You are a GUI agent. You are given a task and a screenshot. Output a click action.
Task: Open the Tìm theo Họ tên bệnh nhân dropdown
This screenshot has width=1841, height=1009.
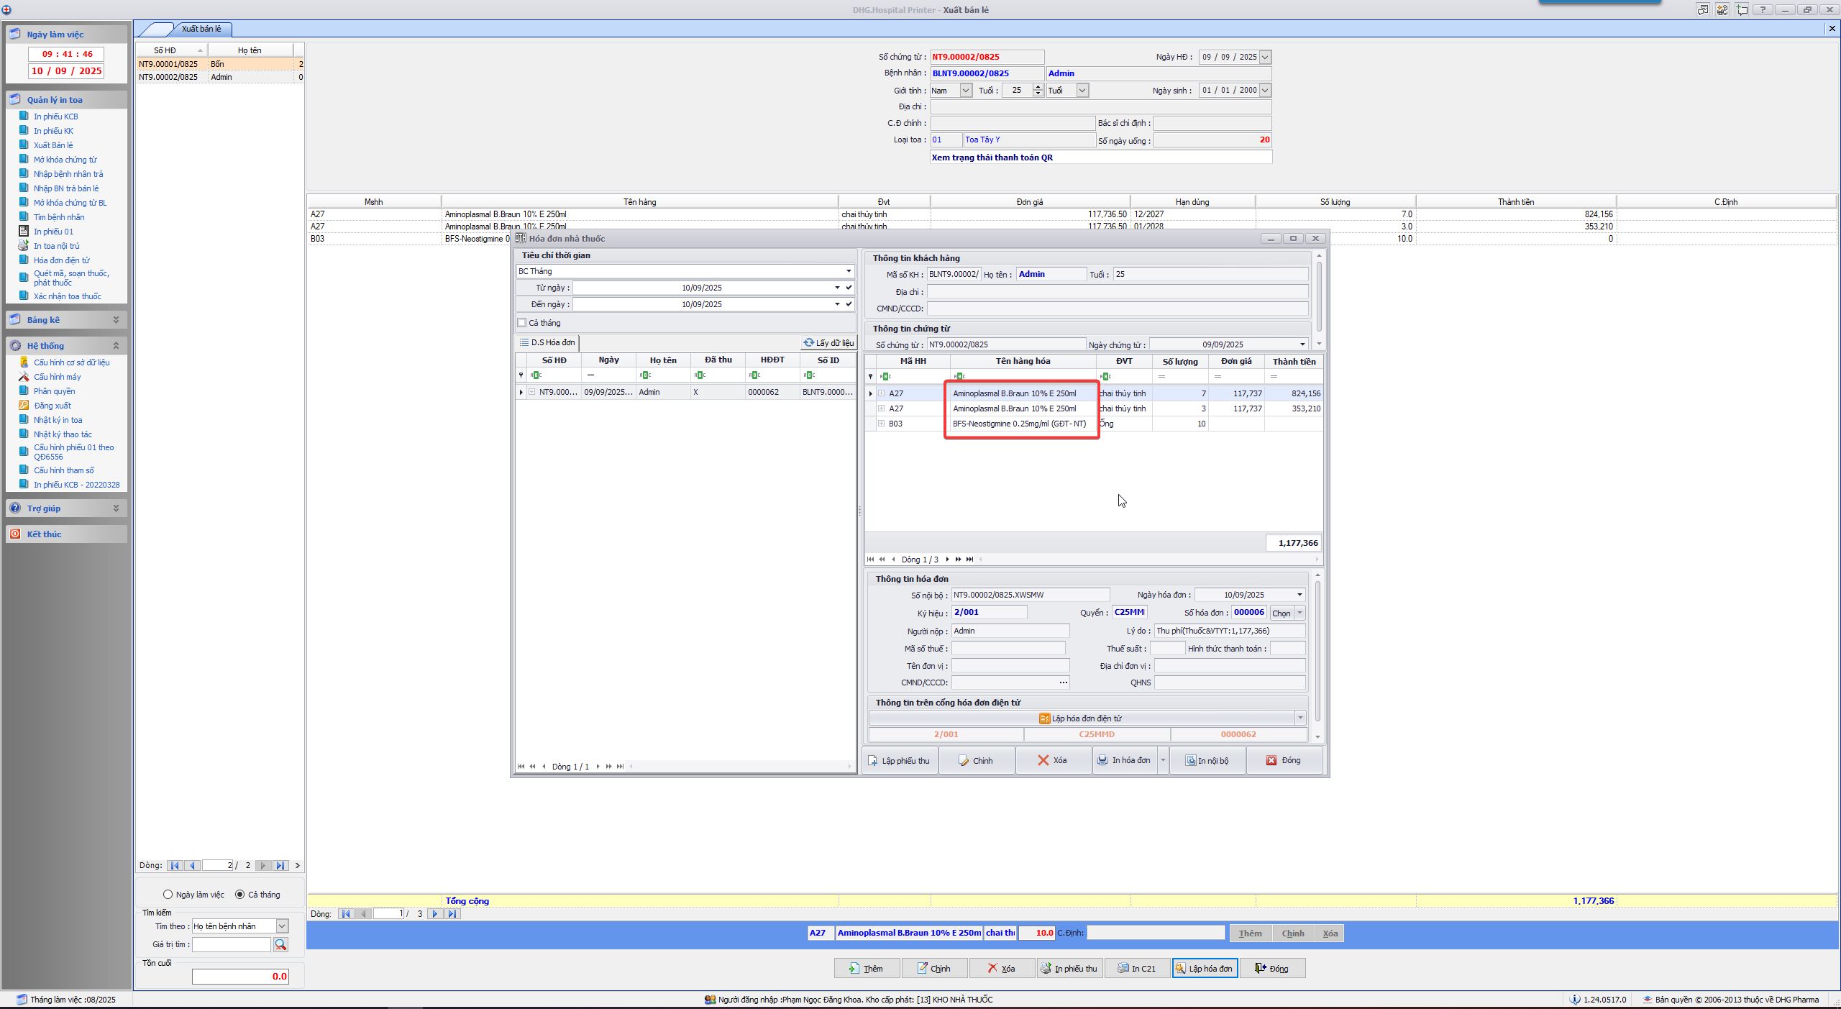pos(282,926)
